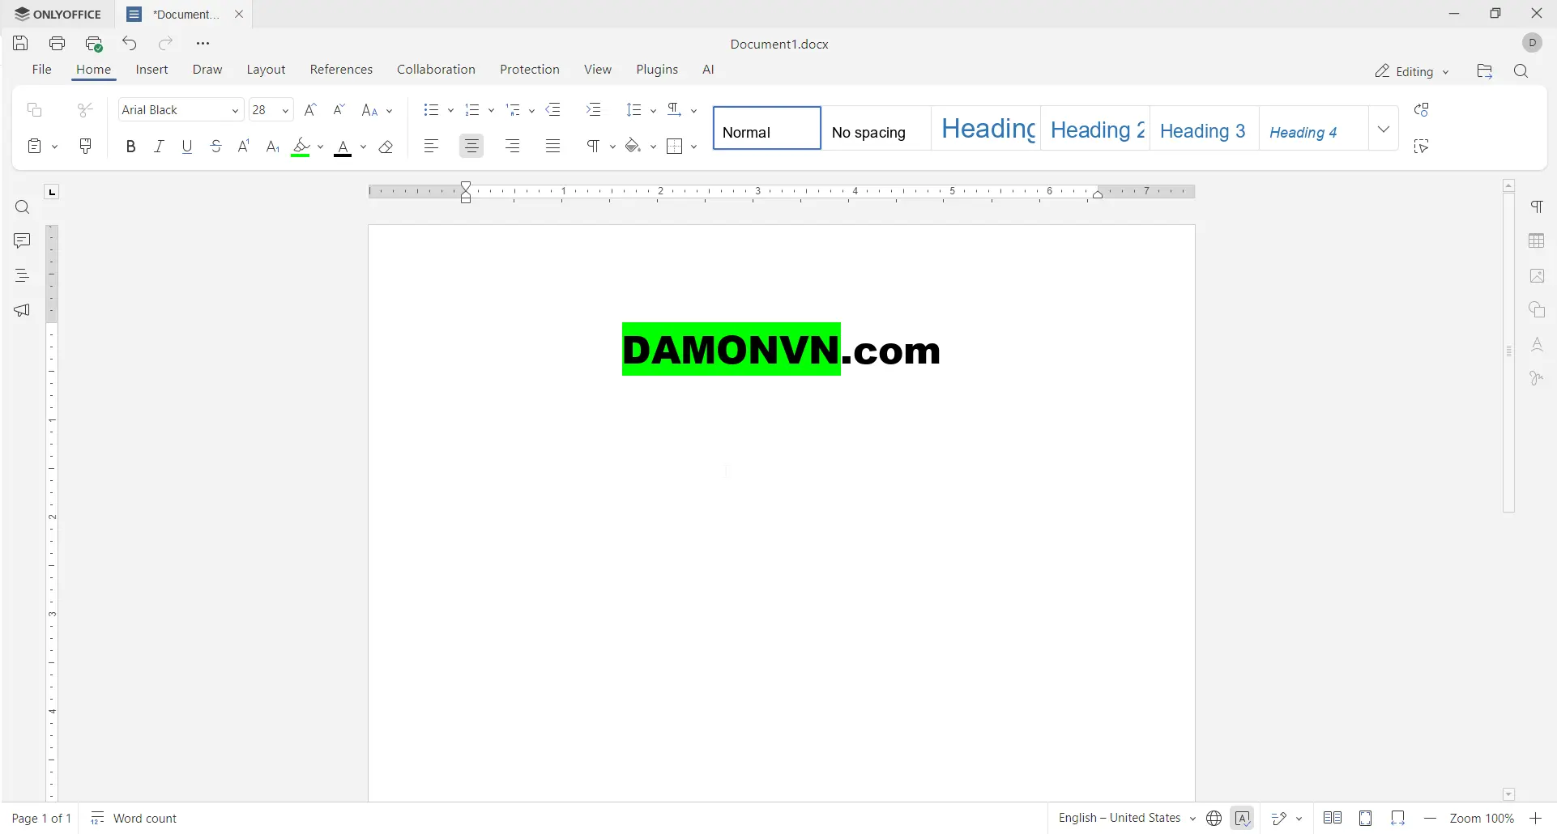Paste the clipboard contents with the paste icon
The width and height of the screenshot is (1557, 834).
coord(35,147)
